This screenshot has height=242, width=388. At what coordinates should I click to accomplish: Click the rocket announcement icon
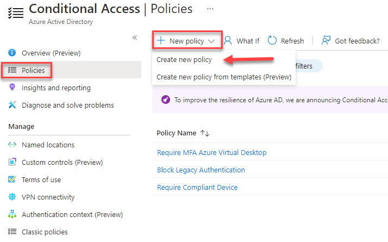(x=166, y=100)
